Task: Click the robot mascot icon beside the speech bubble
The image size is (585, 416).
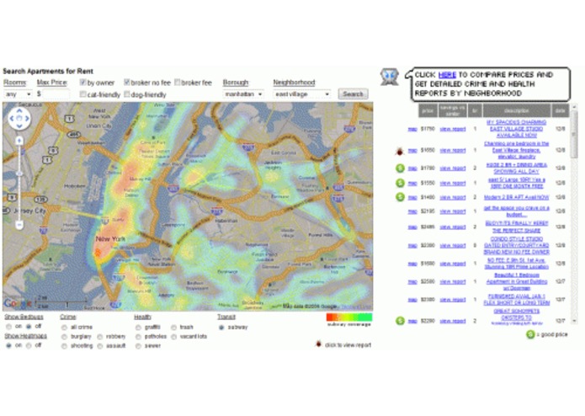Action: [390, 77]
